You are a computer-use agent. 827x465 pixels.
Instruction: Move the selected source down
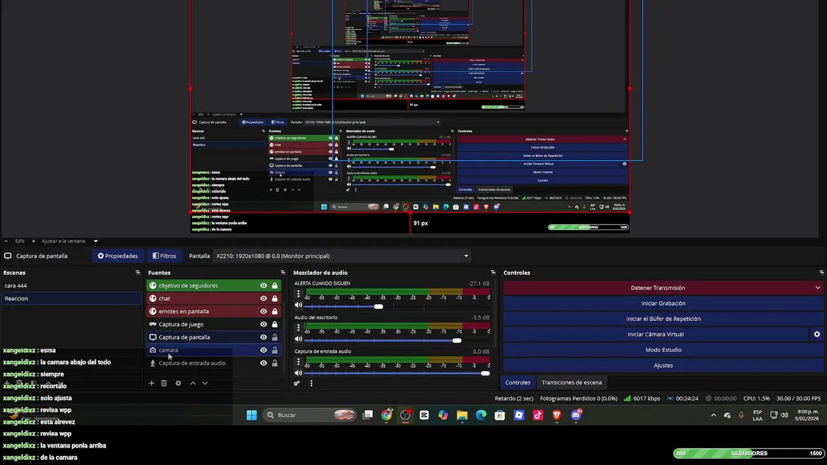tap(205, 383)
